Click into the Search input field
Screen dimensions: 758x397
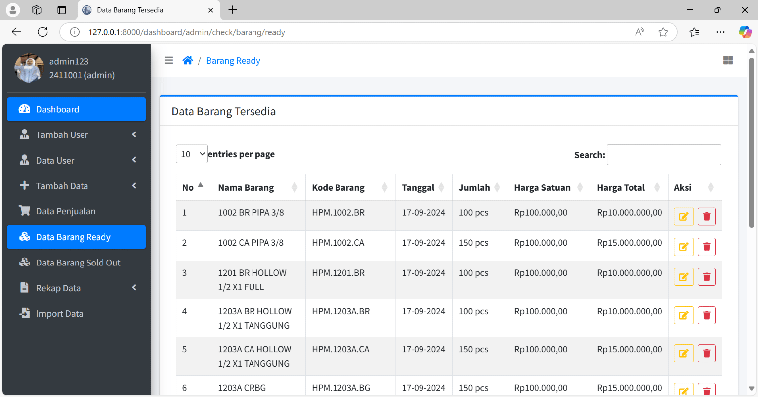[x=664, y=155]
